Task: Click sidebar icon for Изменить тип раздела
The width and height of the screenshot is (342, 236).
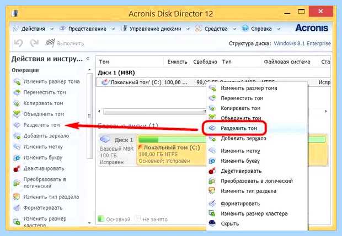Action: [17, 197]
